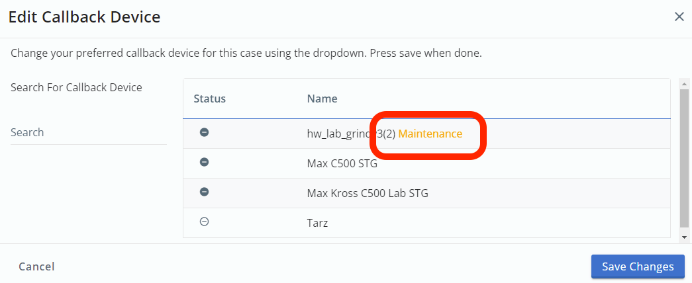Click the Edit Callback Device title
The height and width of the screenshot is (283, 692).
click(84, 17)
